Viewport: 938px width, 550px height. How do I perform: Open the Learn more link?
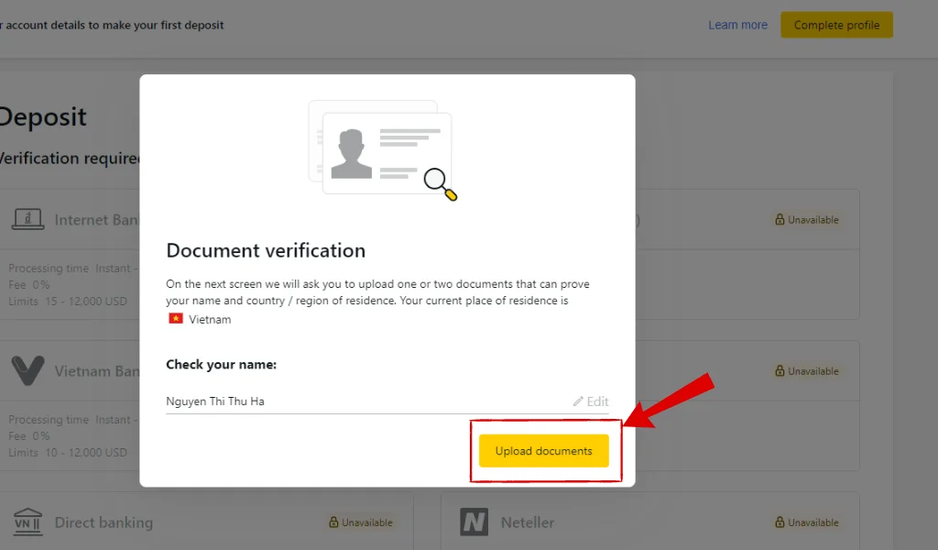pos(737,25)
